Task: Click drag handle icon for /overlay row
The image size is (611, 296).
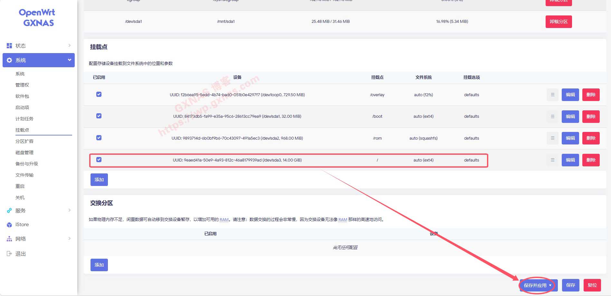Action: tap(552, 95)
